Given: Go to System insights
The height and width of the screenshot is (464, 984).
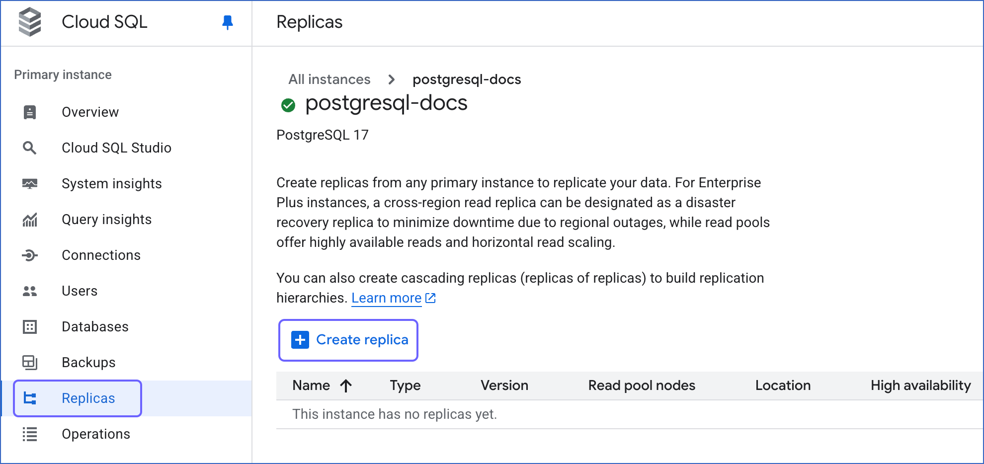Looking at the screenshot, I should tap(112, 184).
